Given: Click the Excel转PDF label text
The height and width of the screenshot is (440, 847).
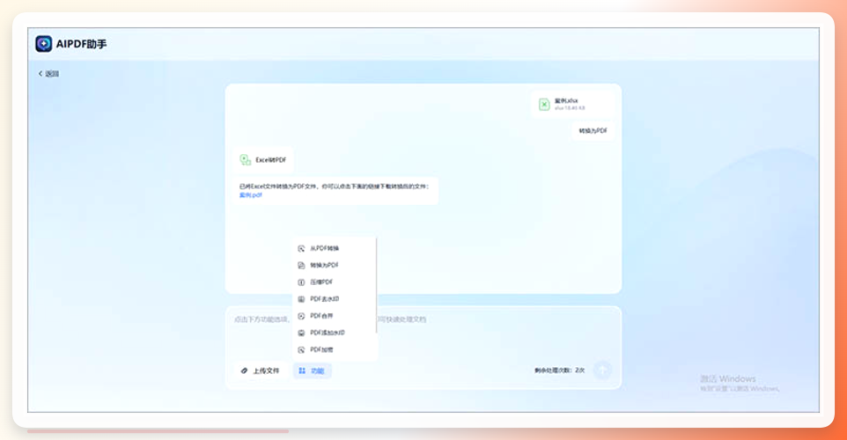Looking at the screenshot, I should click(271, 160).
